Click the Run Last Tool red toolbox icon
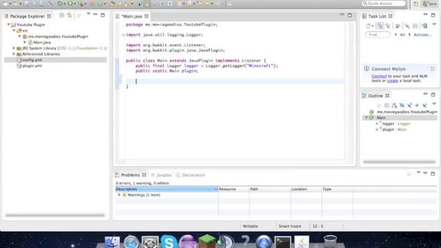 [x=81, y=3]
